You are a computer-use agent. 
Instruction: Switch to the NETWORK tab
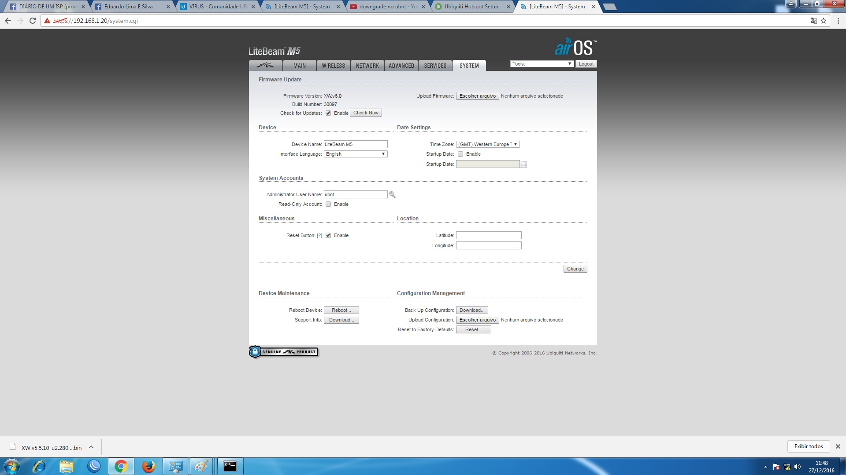coord(367,66)
